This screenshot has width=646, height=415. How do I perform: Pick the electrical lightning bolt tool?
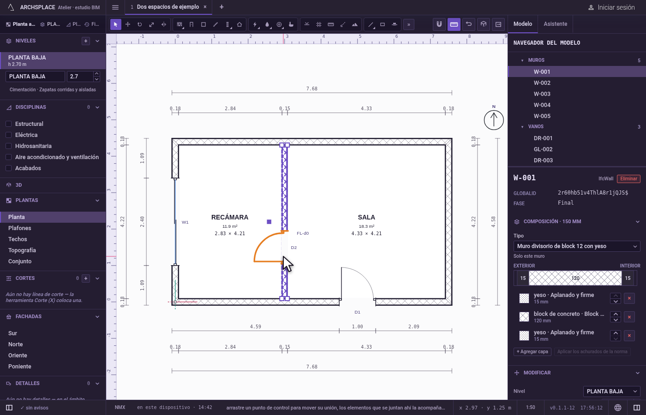(x=255, y=24)
